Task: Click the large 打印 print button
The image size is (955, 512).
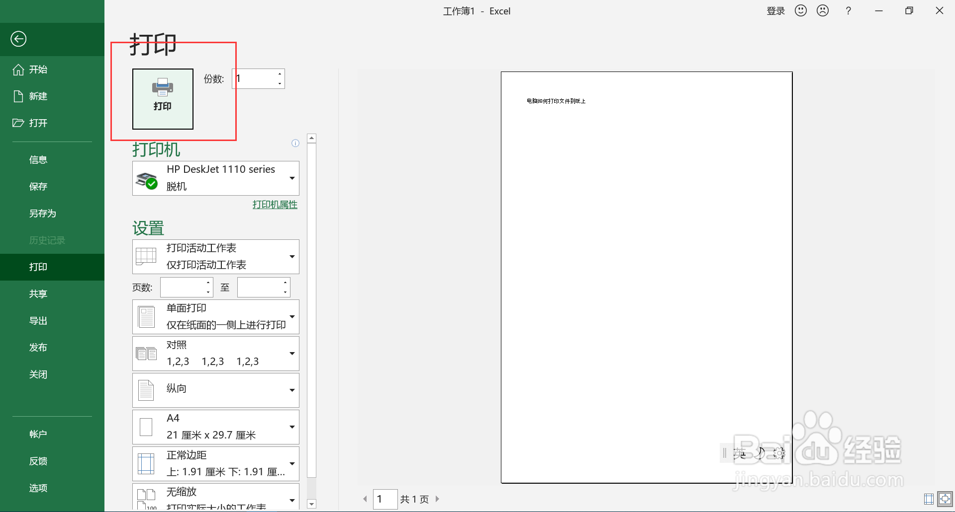Action: coord(163,99)
